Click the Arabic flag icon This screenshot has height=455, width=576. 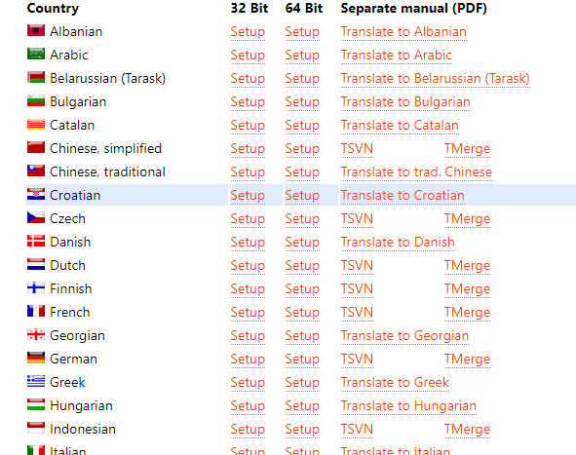(36, 54)
